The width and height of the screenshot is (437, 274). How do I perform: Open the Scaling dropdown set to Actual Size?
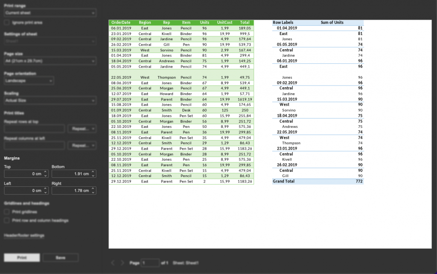tap(49, 100)
